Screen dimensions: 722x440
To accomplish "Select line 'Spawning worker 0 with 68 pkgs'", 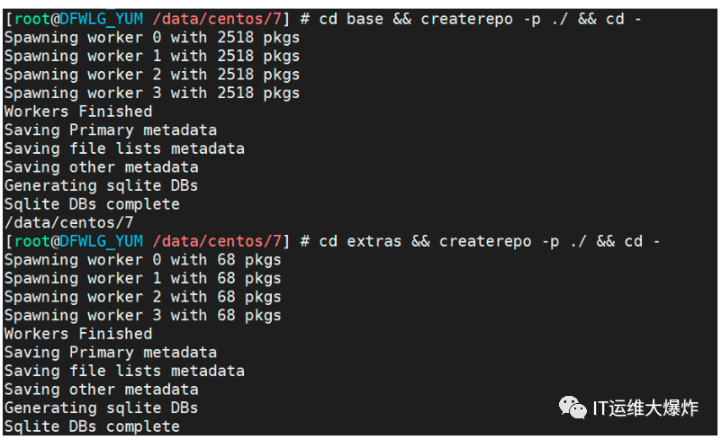I will tap(142, 260).
